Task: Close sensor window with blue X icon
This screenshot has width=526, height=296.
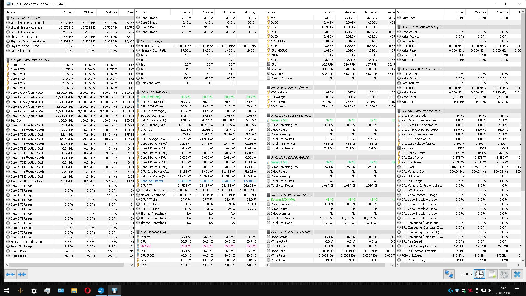Action: coord(517,274)
